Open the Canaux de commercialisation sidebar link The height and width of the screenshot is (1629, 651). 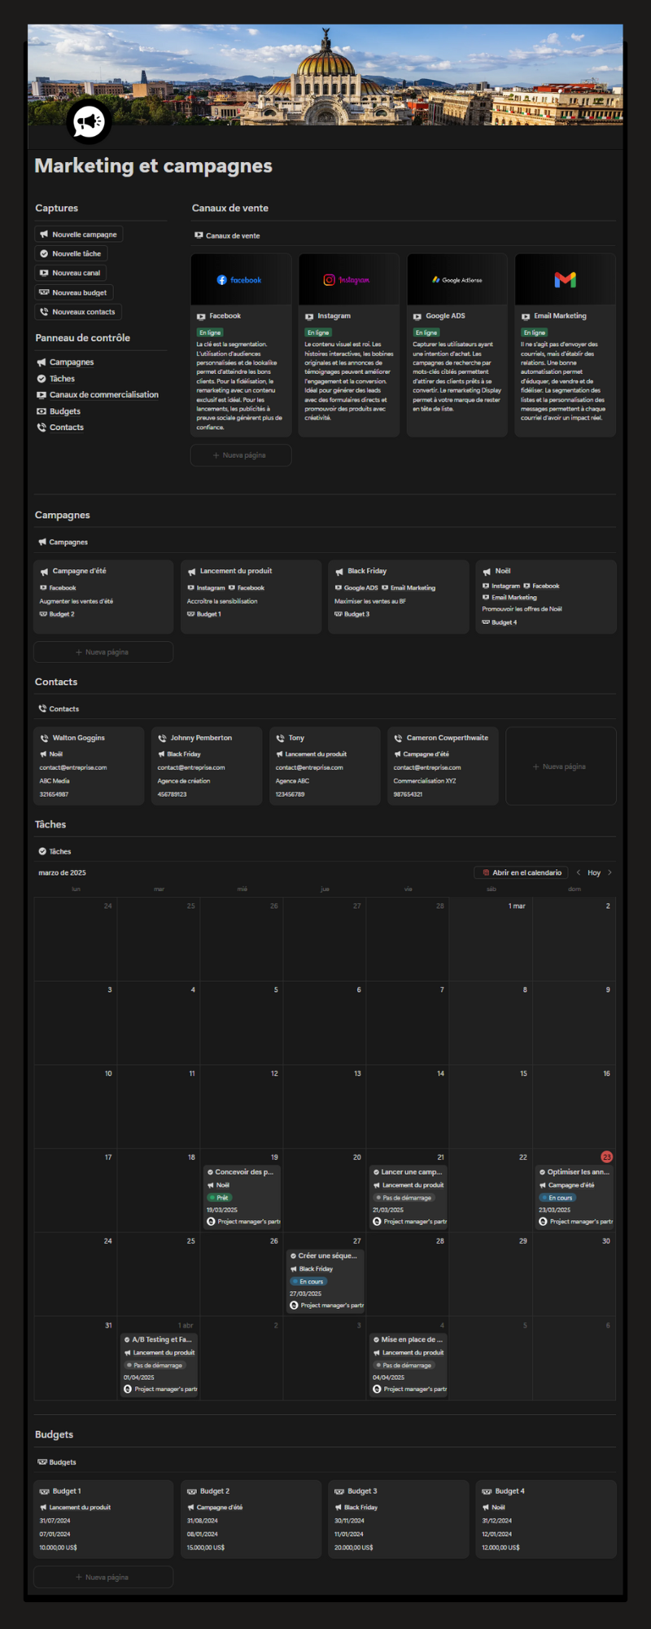[103, 395]
